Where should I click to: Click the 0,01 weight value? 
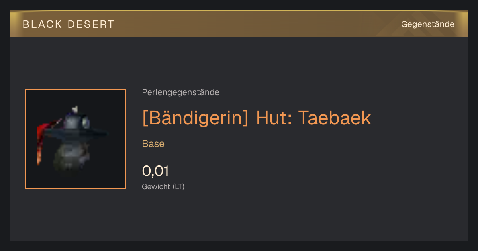pyautogui.click(x=155, y=171)
